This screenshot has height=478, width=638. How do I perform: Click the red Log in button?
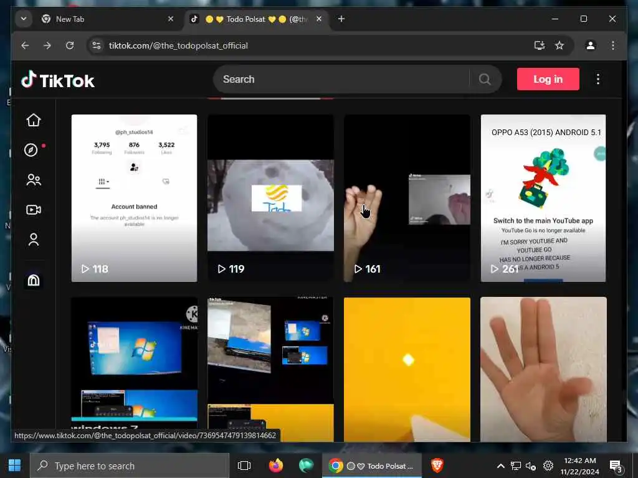[548, 79]
